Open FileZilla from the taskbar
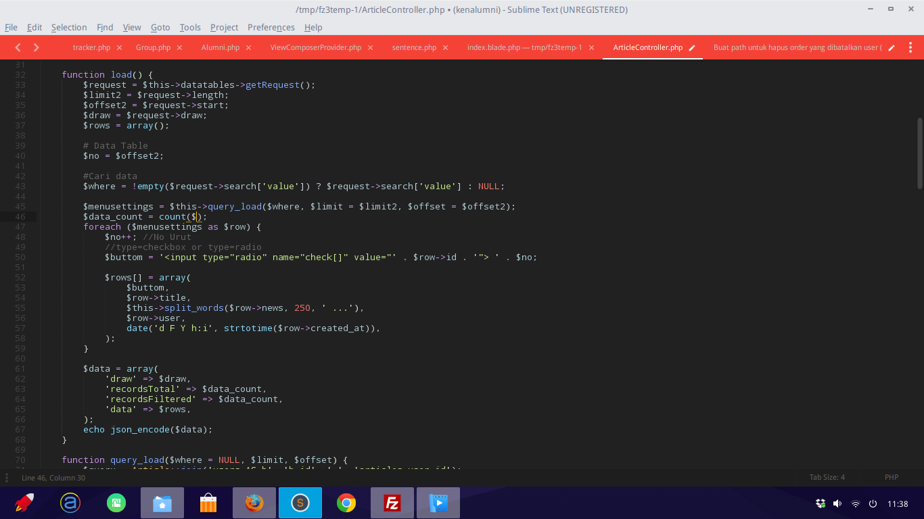This screenshot has width=924, height=519. tap(392, 503)
